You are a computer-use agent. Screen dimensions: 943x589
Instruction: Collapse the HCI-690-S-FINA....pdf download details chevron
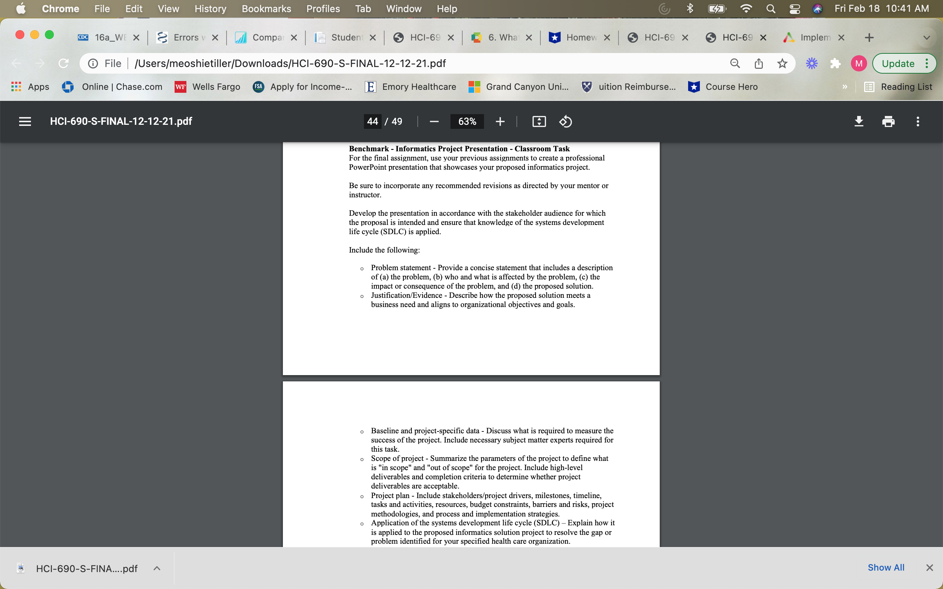(157, 568)
